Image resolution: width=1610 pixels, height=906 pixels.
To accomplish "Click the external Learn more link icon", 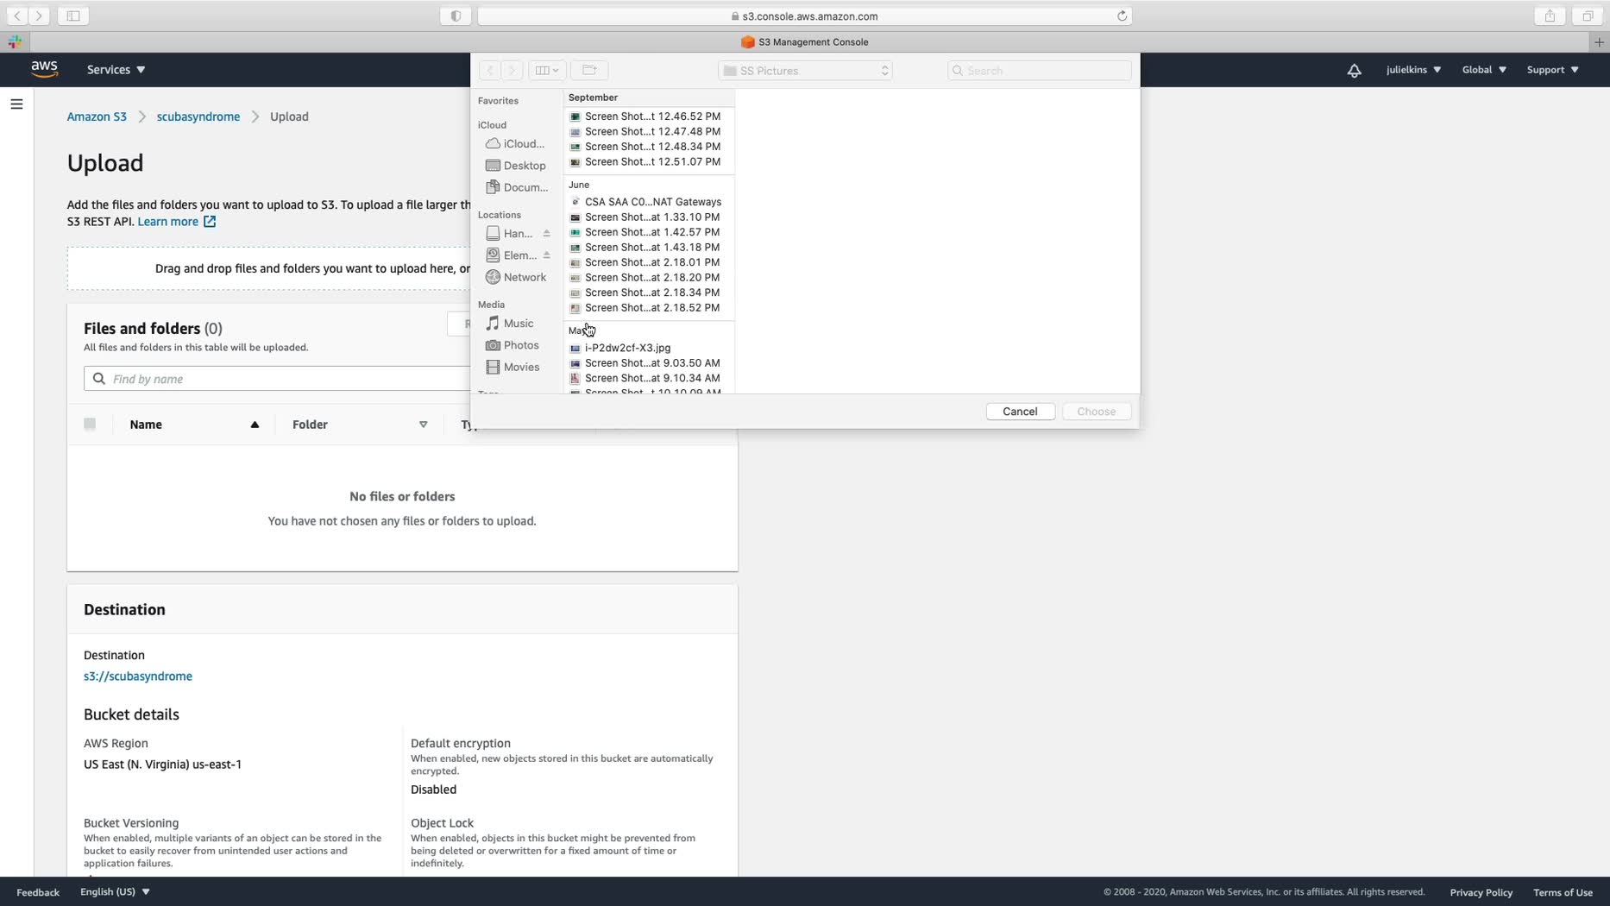I will [x=210, y=222].
